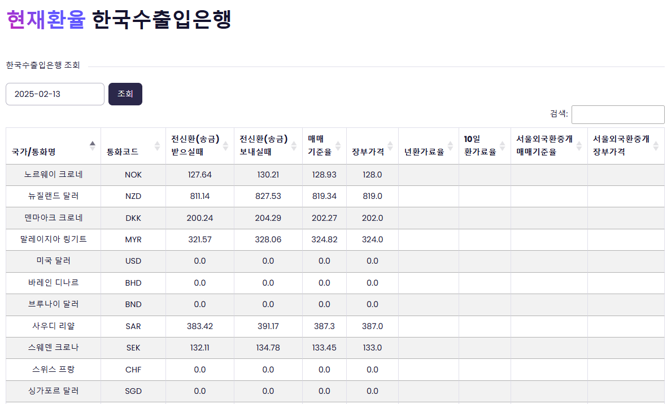
Task: Click the 장부가격 value 133.0
Action: 372,348
